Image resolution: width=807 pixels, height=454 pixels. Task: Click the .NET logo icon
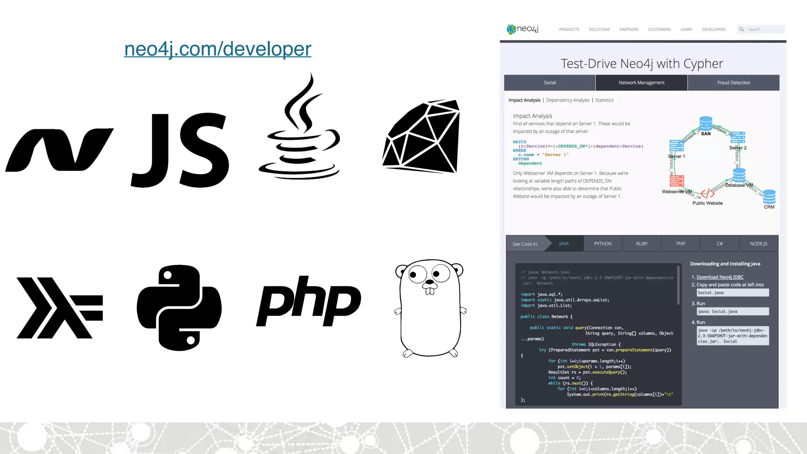point(59,150)
